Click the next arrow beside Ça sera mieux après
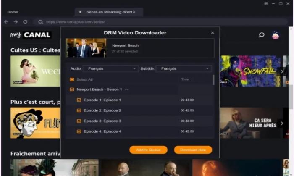Viewport: 294px width, 176px height. (282, 123)
